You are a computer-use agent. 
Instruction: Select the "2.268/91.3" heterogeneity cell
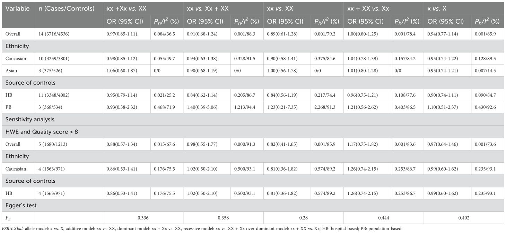click(325, 107)
